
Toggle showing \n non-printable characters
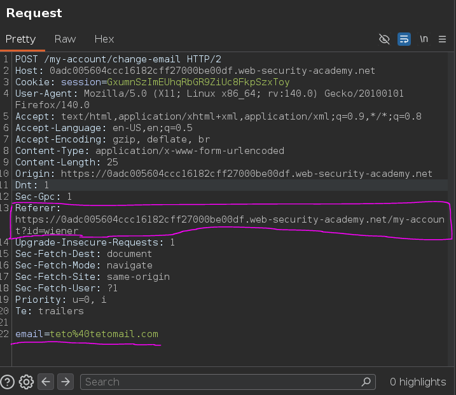(424, 39)
